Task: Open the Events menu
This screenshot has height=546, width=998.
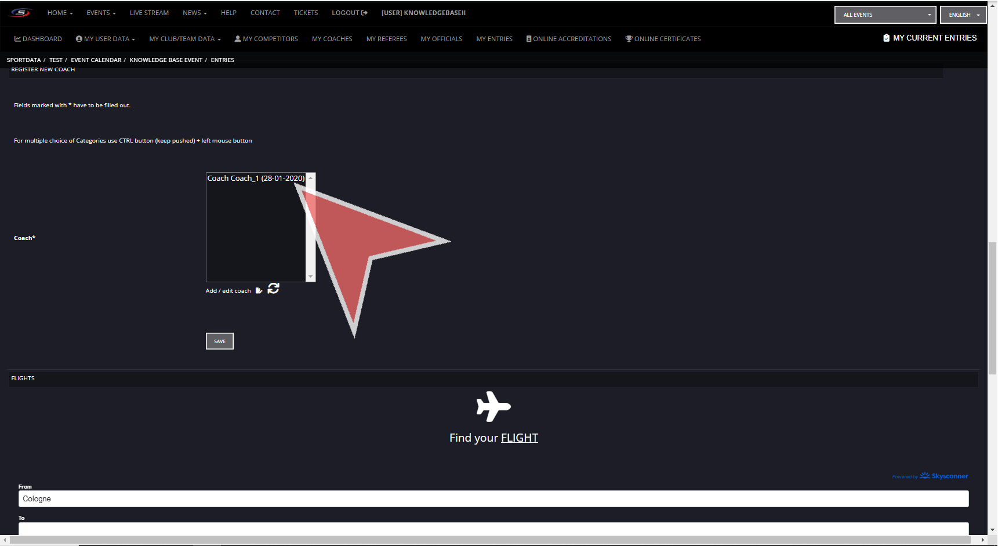Action: pos(101,13)
